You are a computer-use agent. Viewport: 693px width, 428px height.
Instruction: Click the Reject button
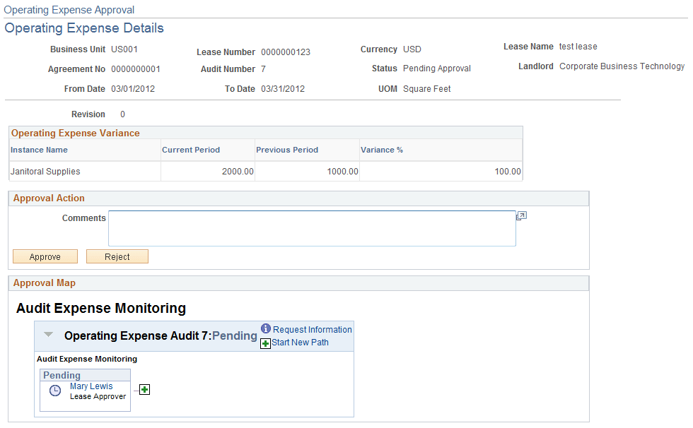tap(117, 256)
